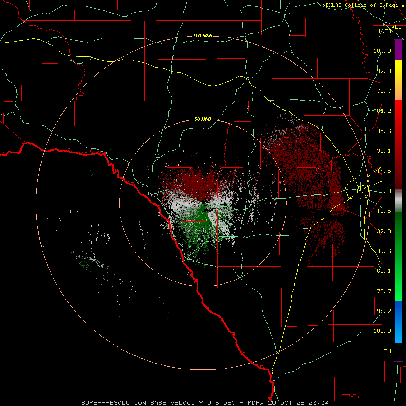Click the 61.2 velocity scale value

[384, 111]
